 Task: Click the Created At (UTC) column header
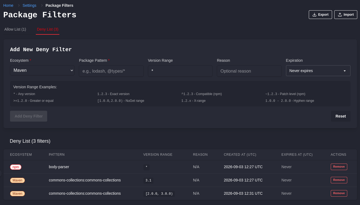tap(240, 155)
